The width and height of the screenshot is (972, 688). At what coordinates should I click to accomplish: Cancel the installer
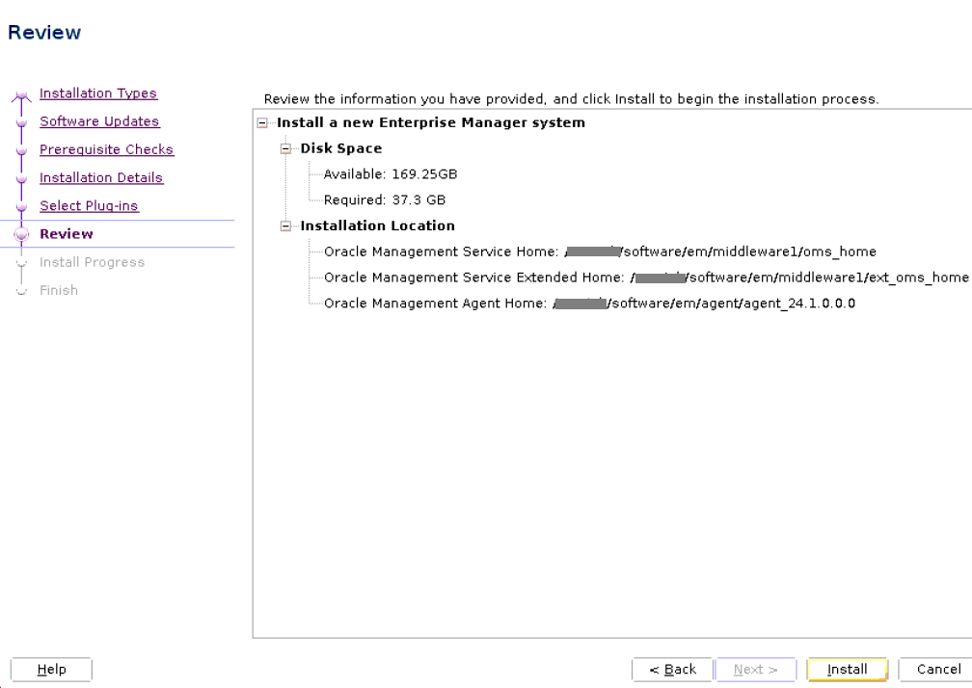(x=936, y=670)
